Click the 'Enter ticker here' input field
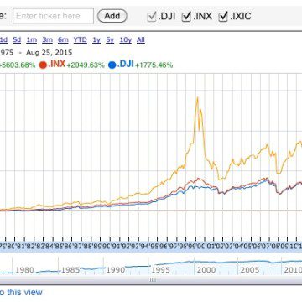Screen dimensions: 302x302 (53, 16)
